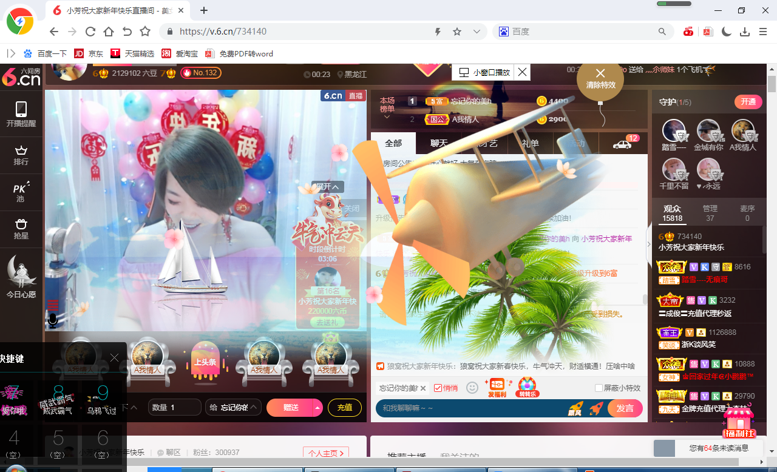Toggle 悄悄 whisper checkbox

coord(438,388)
